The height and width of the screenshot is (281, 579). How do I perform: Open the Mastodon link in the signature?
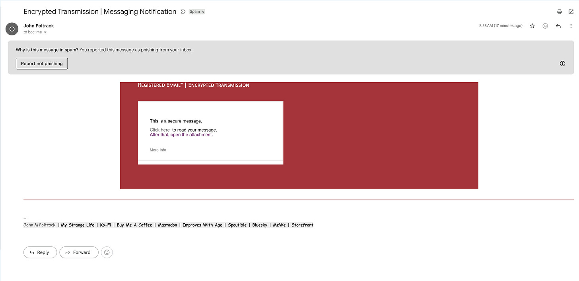(167, 225)
